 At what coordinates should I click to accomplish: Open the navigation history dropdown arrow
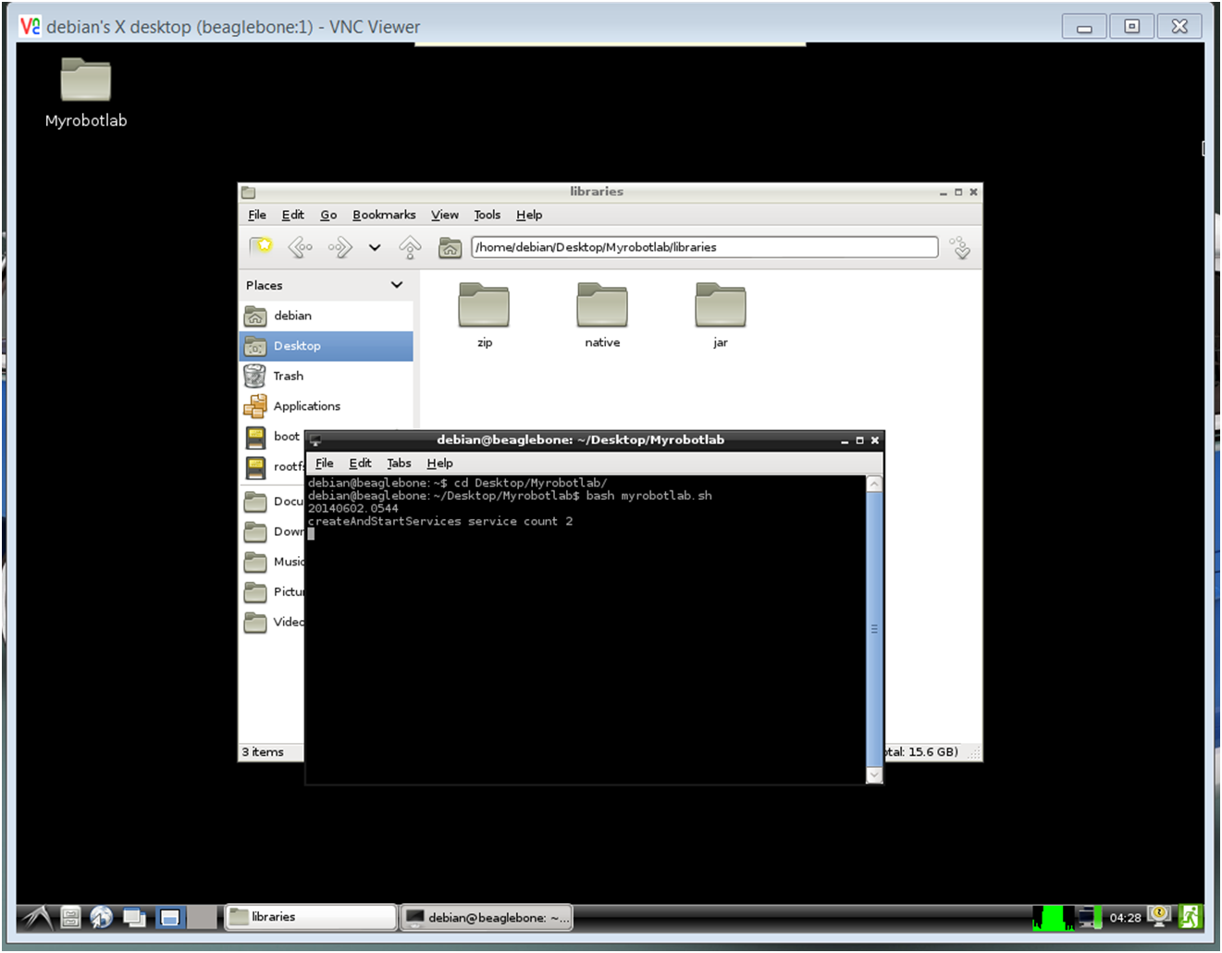375,247
